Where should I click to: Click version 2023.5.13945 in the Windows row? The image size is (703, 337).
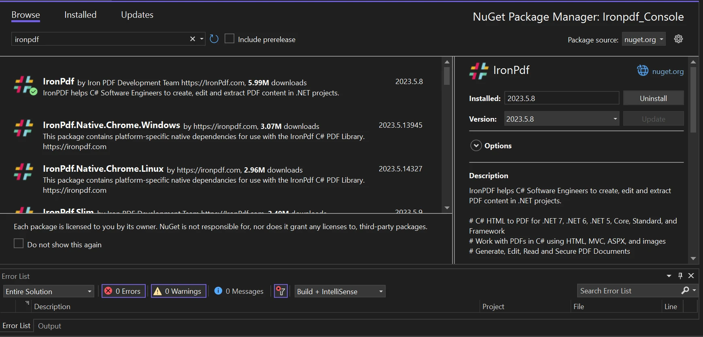coord(400,125)
